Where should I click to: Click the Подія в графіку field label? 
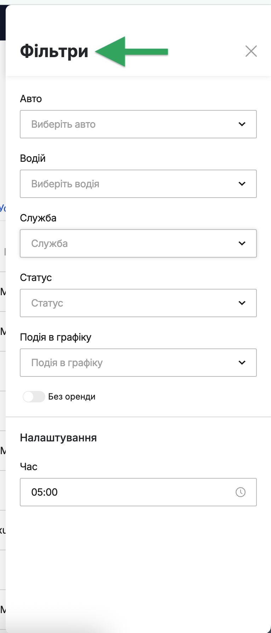click(x=56, y=337)
